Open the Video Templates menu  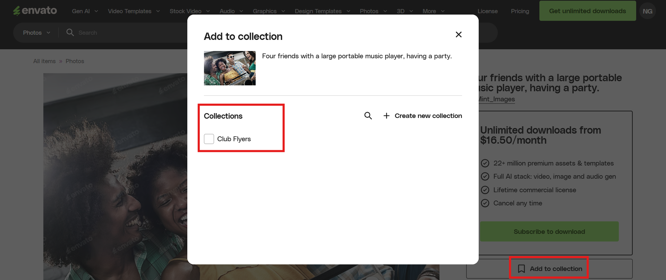click(134, 11)
